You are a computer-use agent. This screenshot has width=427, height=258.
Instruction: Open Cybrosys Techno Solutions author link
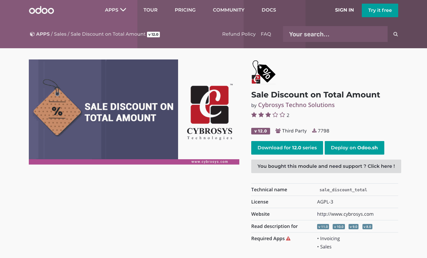(296, 105)
